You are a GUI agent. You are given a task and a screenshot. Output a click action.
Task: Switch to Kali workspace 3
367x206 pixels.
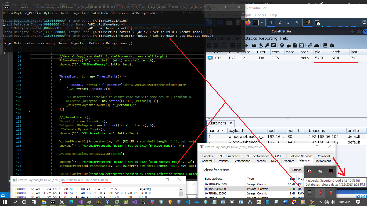point(288,22)
